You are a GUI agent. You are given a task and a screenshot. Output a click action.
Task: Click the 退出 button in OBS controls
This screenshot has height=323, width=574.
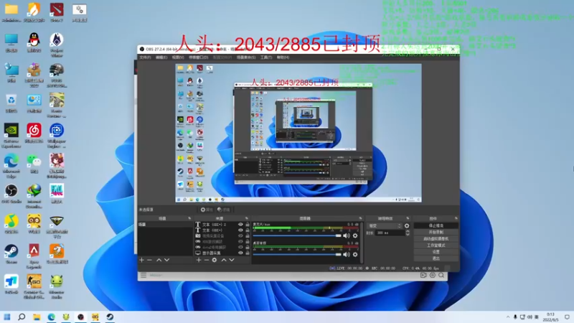436,258
